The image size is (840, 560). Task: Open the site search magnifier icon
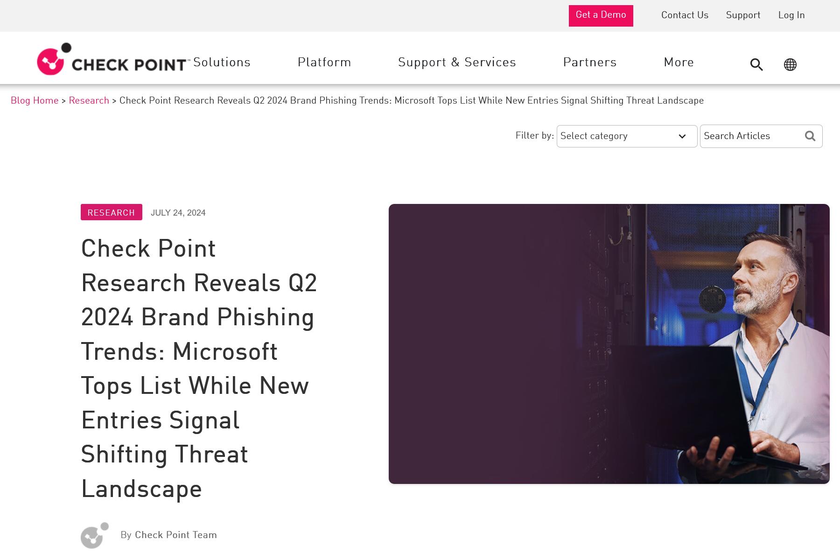[x=756, y=64]
